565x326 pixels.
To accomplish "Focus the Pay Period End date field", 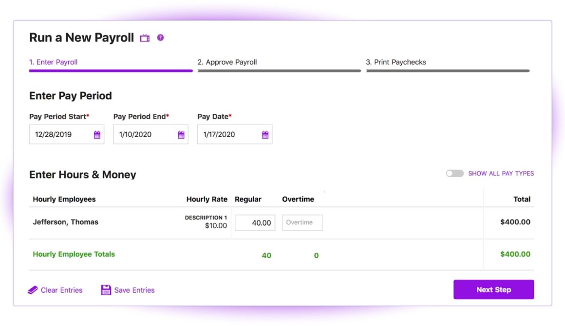I will [x=144, y=135].
